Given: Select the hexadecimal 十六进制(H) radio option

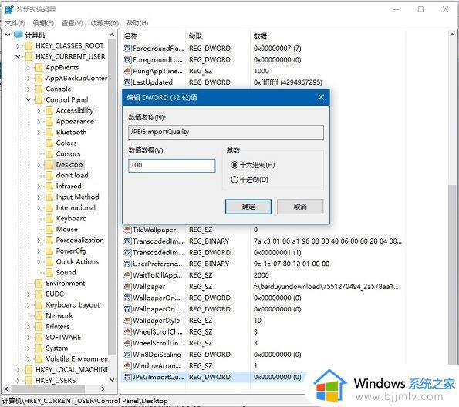Looking at the screenshot, I should point(235,165).
